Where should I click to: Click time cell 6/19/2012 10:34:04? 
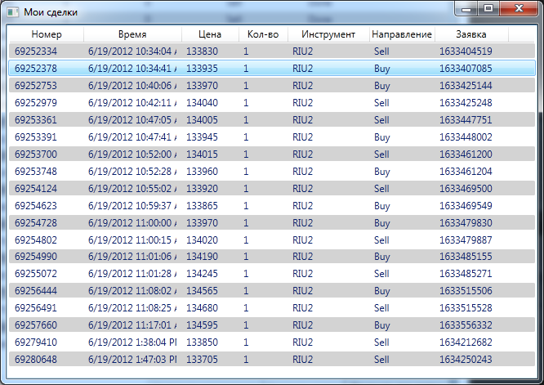[132, 51]
